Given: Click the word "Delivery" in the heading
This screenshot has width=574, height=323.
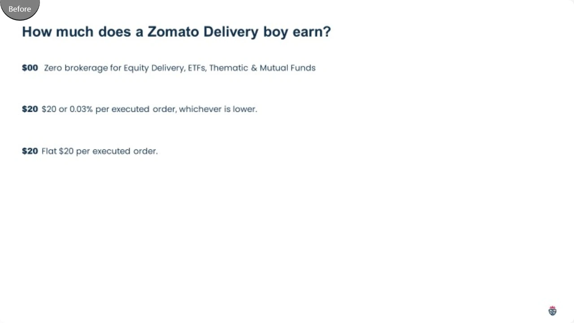Looking at the screenshot, I should [x=231, y=32].
